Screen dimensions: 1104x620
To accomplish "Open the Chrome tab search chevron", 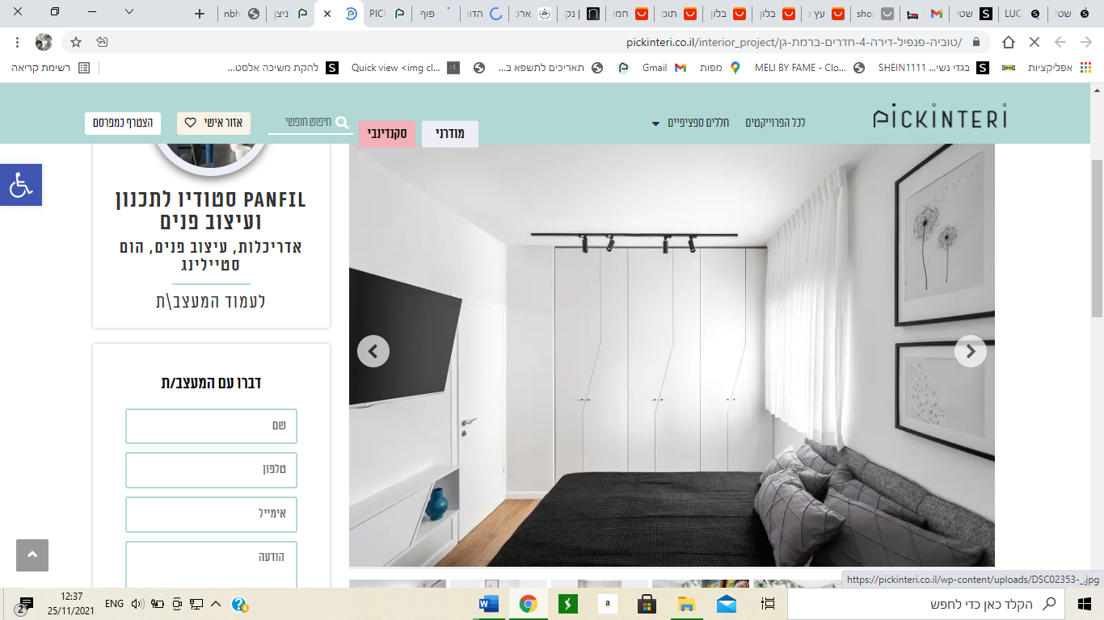I will click(129, 13).
